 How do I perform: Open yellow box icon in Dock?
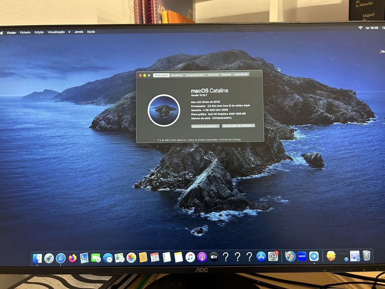click(x=331, y=256)
